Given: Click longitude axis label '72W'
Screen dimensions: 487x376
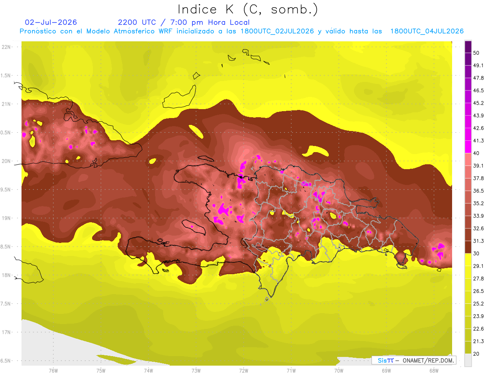Looking at the screenshot, I should pos(243,370).
